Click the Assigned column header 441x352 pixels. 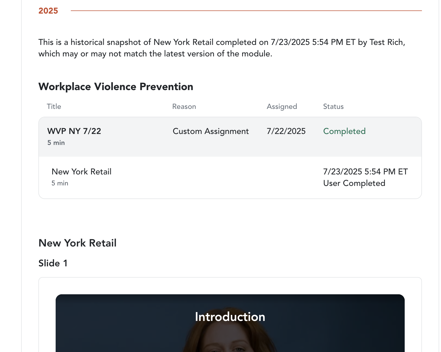click(282, 107)
